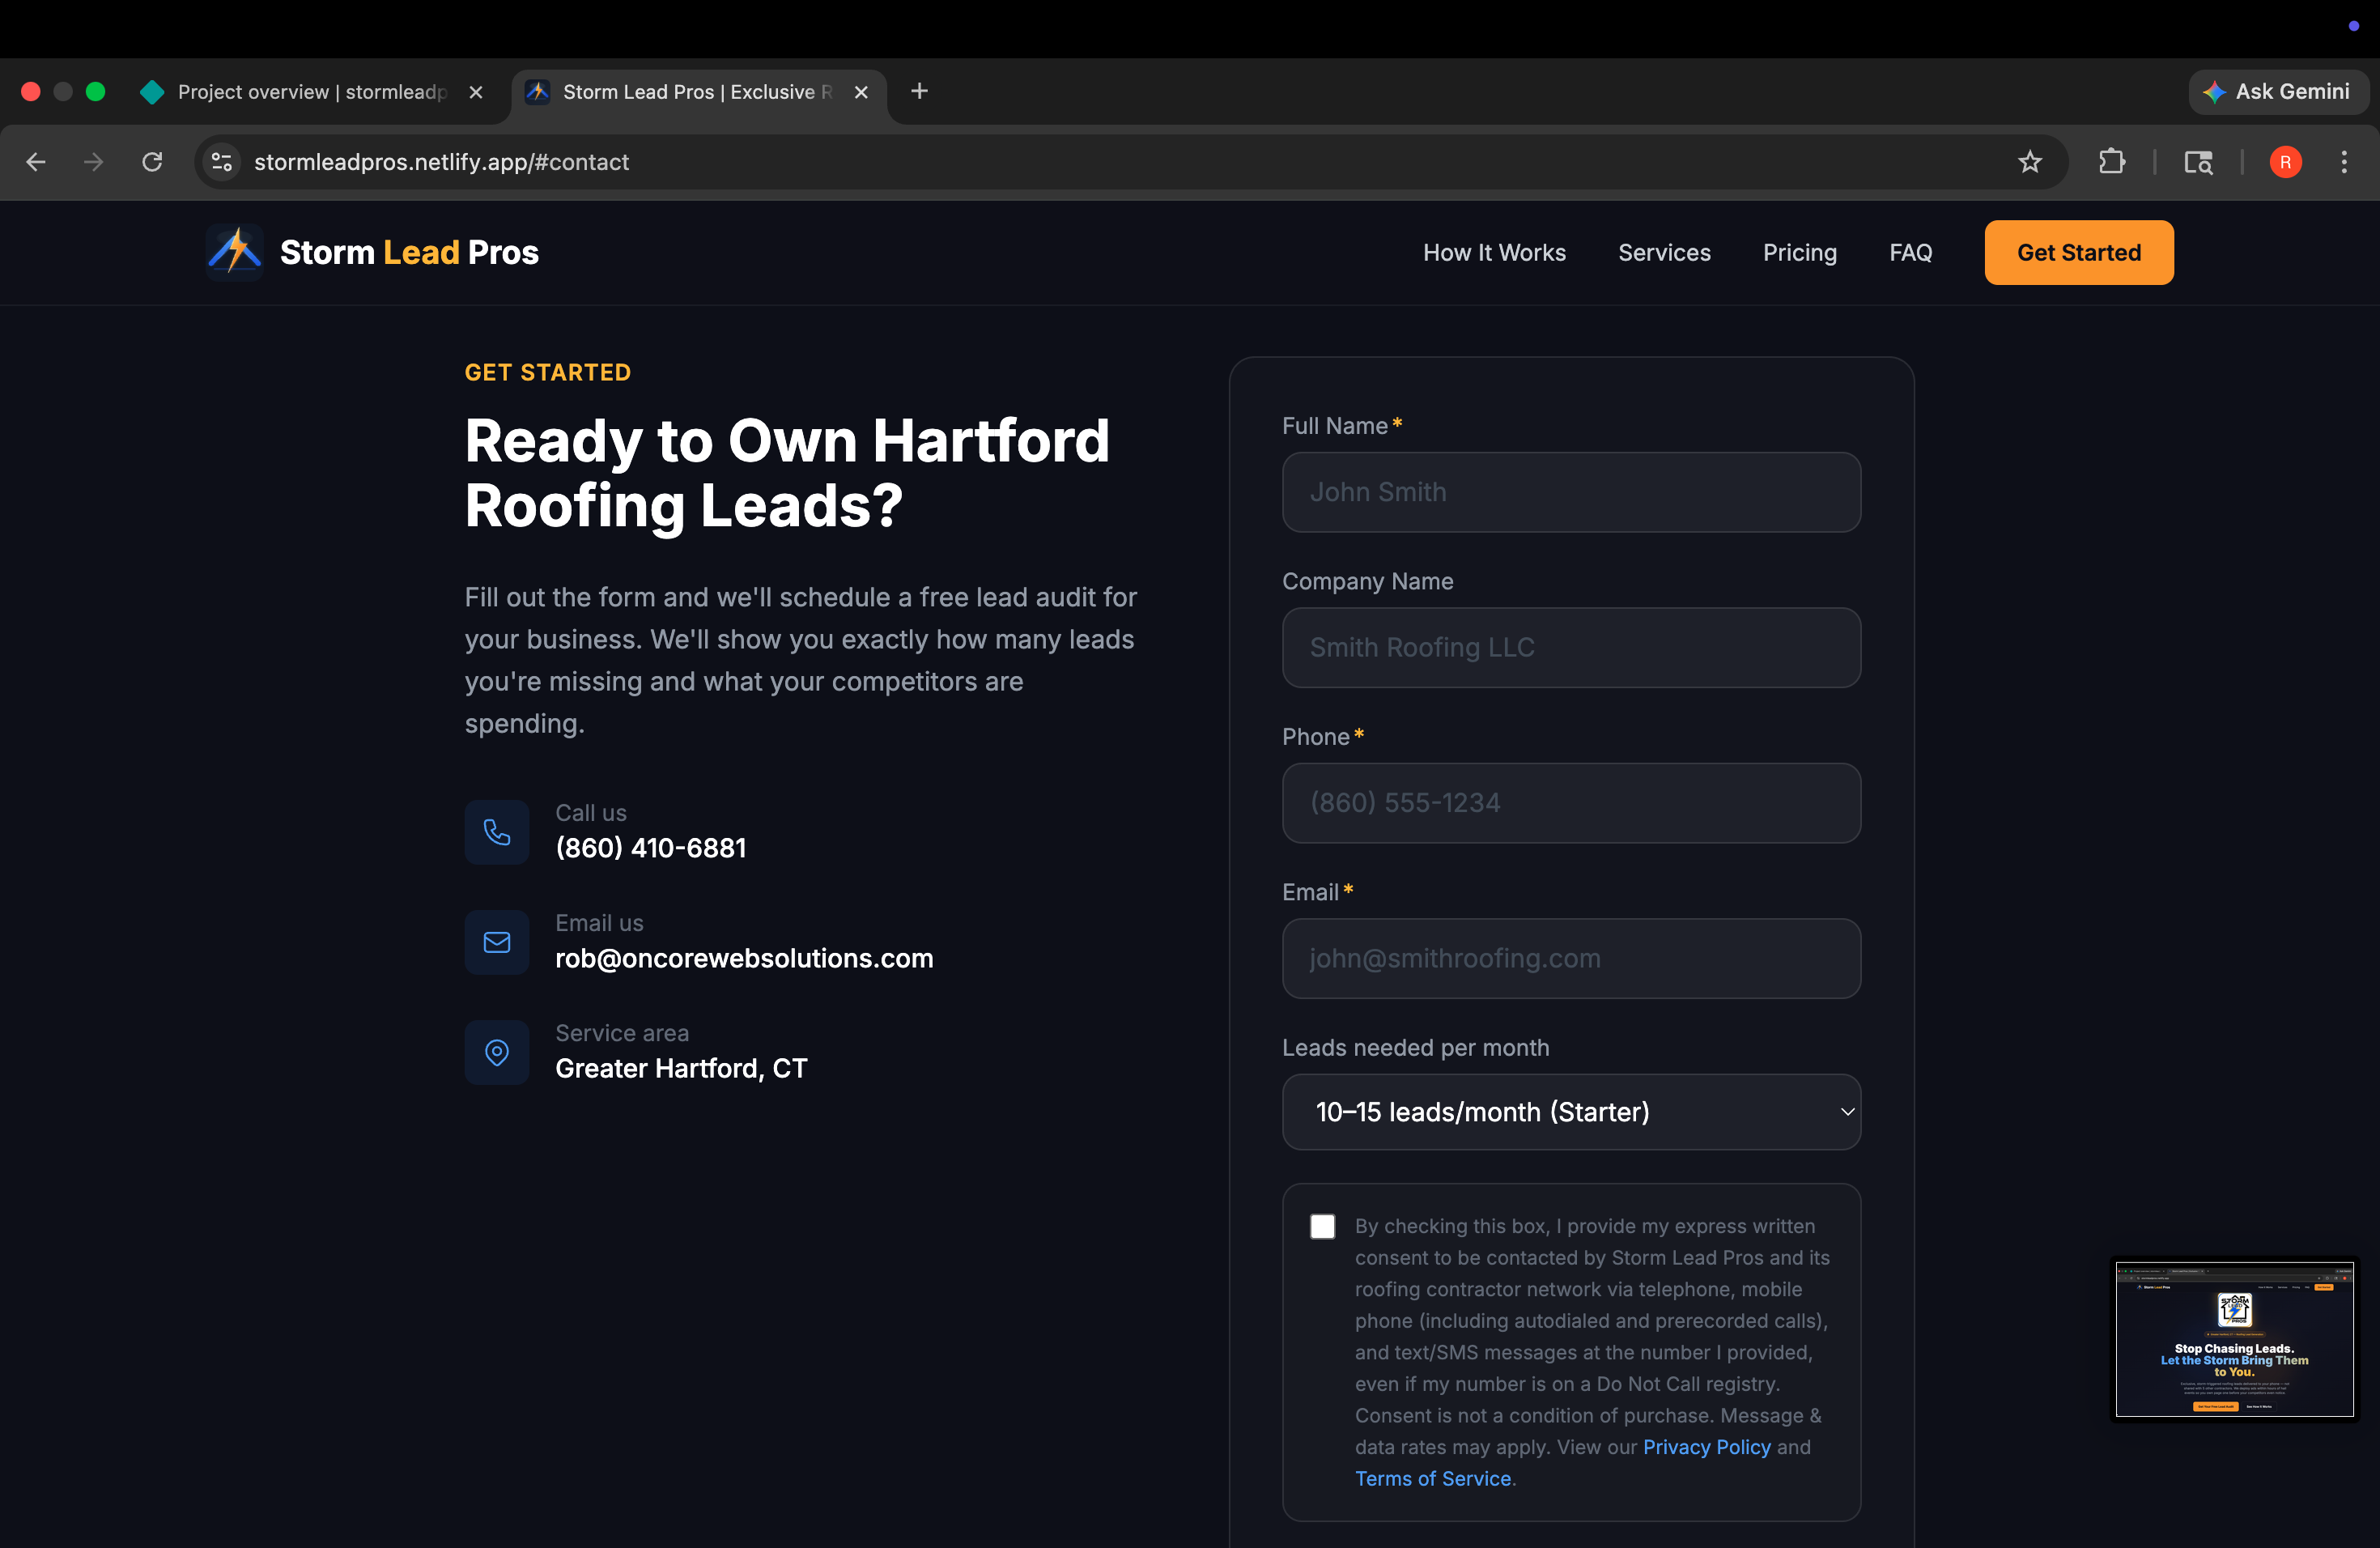Close the Storm Lead Pros tab
The image size is (2380, 1548).
click(x=861, y=92)
